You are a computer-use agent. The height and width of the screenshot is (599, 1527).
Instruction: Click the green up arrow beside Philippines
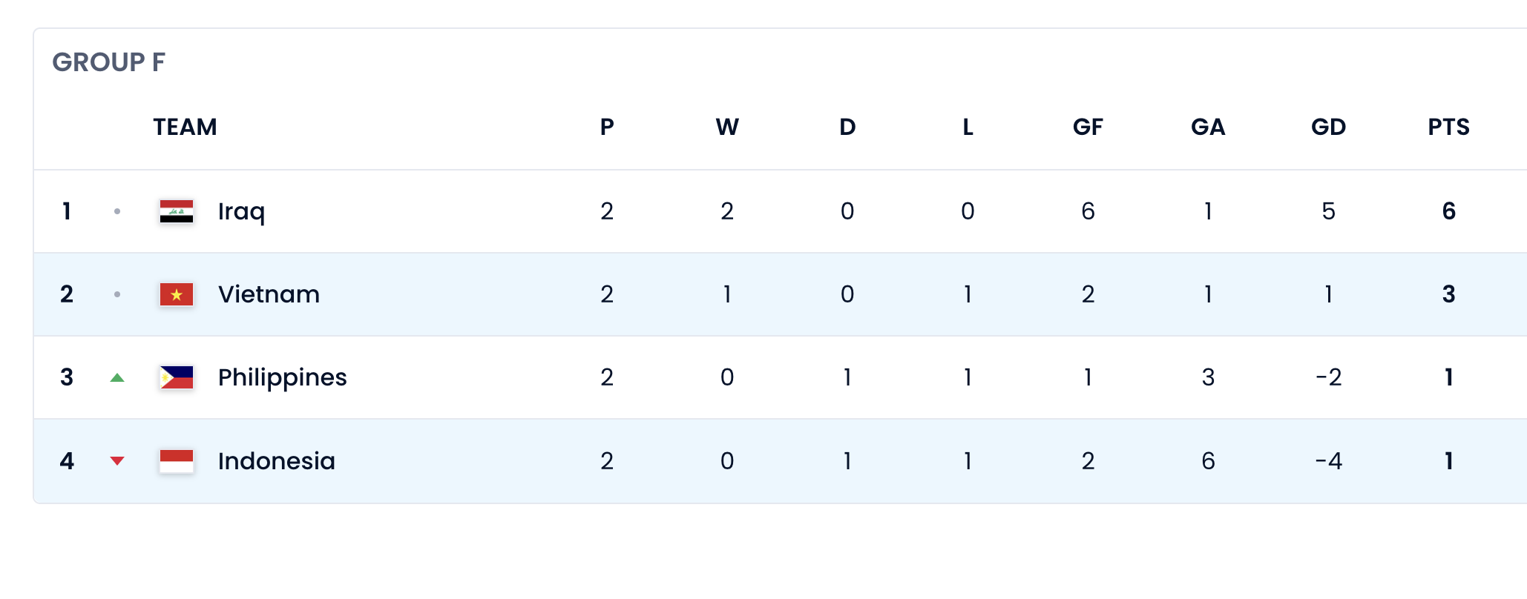117,378
